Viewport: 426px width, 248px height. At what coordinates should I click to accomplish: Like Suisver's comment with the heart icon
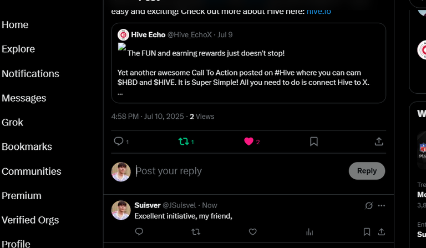pyautogui.click(x=253, y=232)
